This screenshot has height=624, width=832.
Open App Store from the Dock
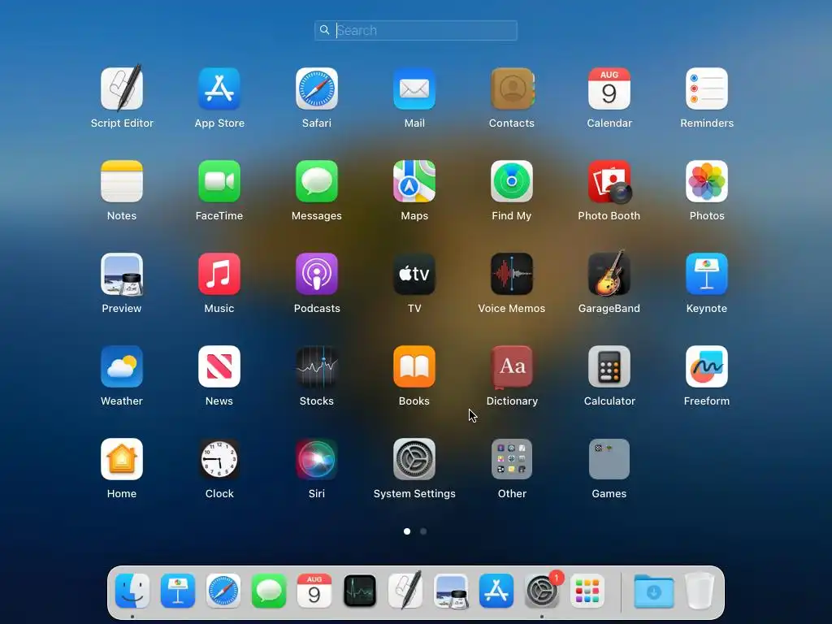click(496, 591)
